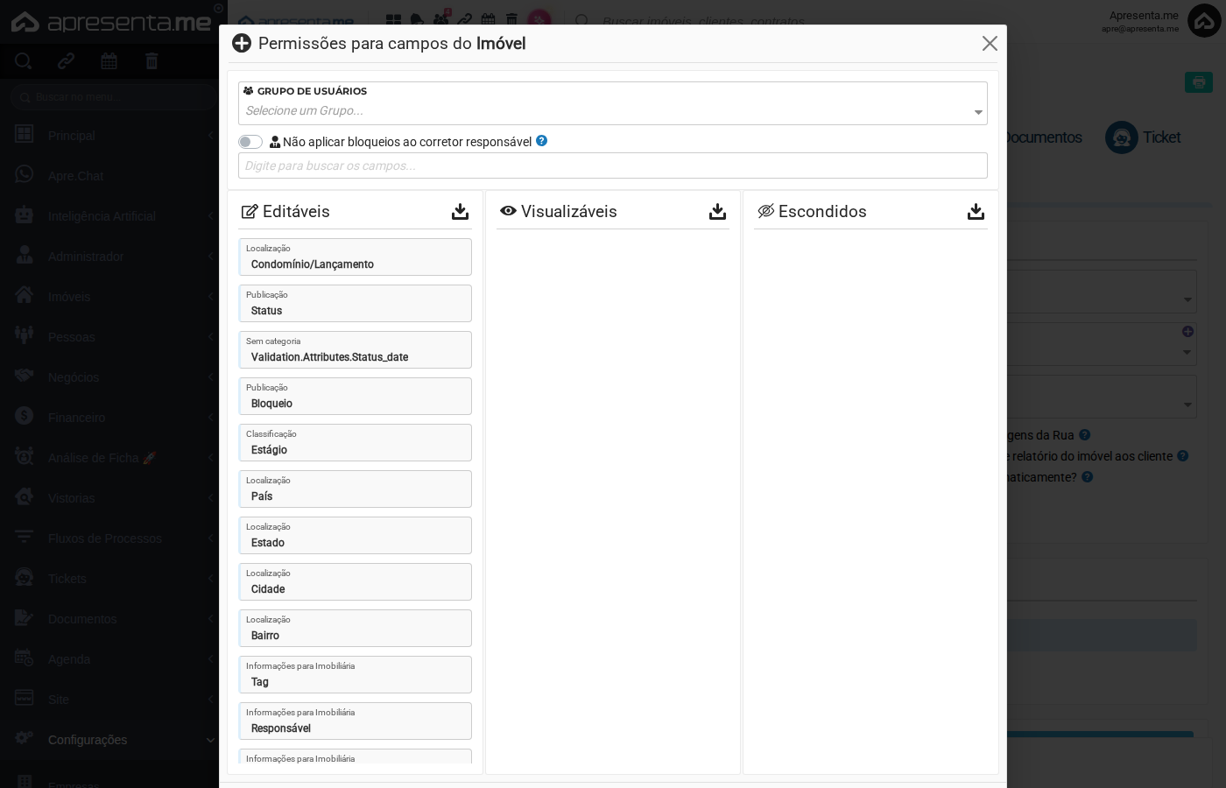The height and width of the screenshot is (788, 1226).
Task: Click the top bar trash icon
Action: pos(511,19)
